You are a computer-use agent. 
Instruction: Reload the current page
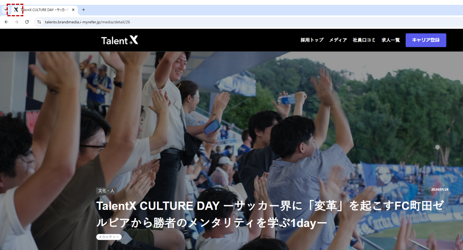pyautogui.click(x=27, y=22)
